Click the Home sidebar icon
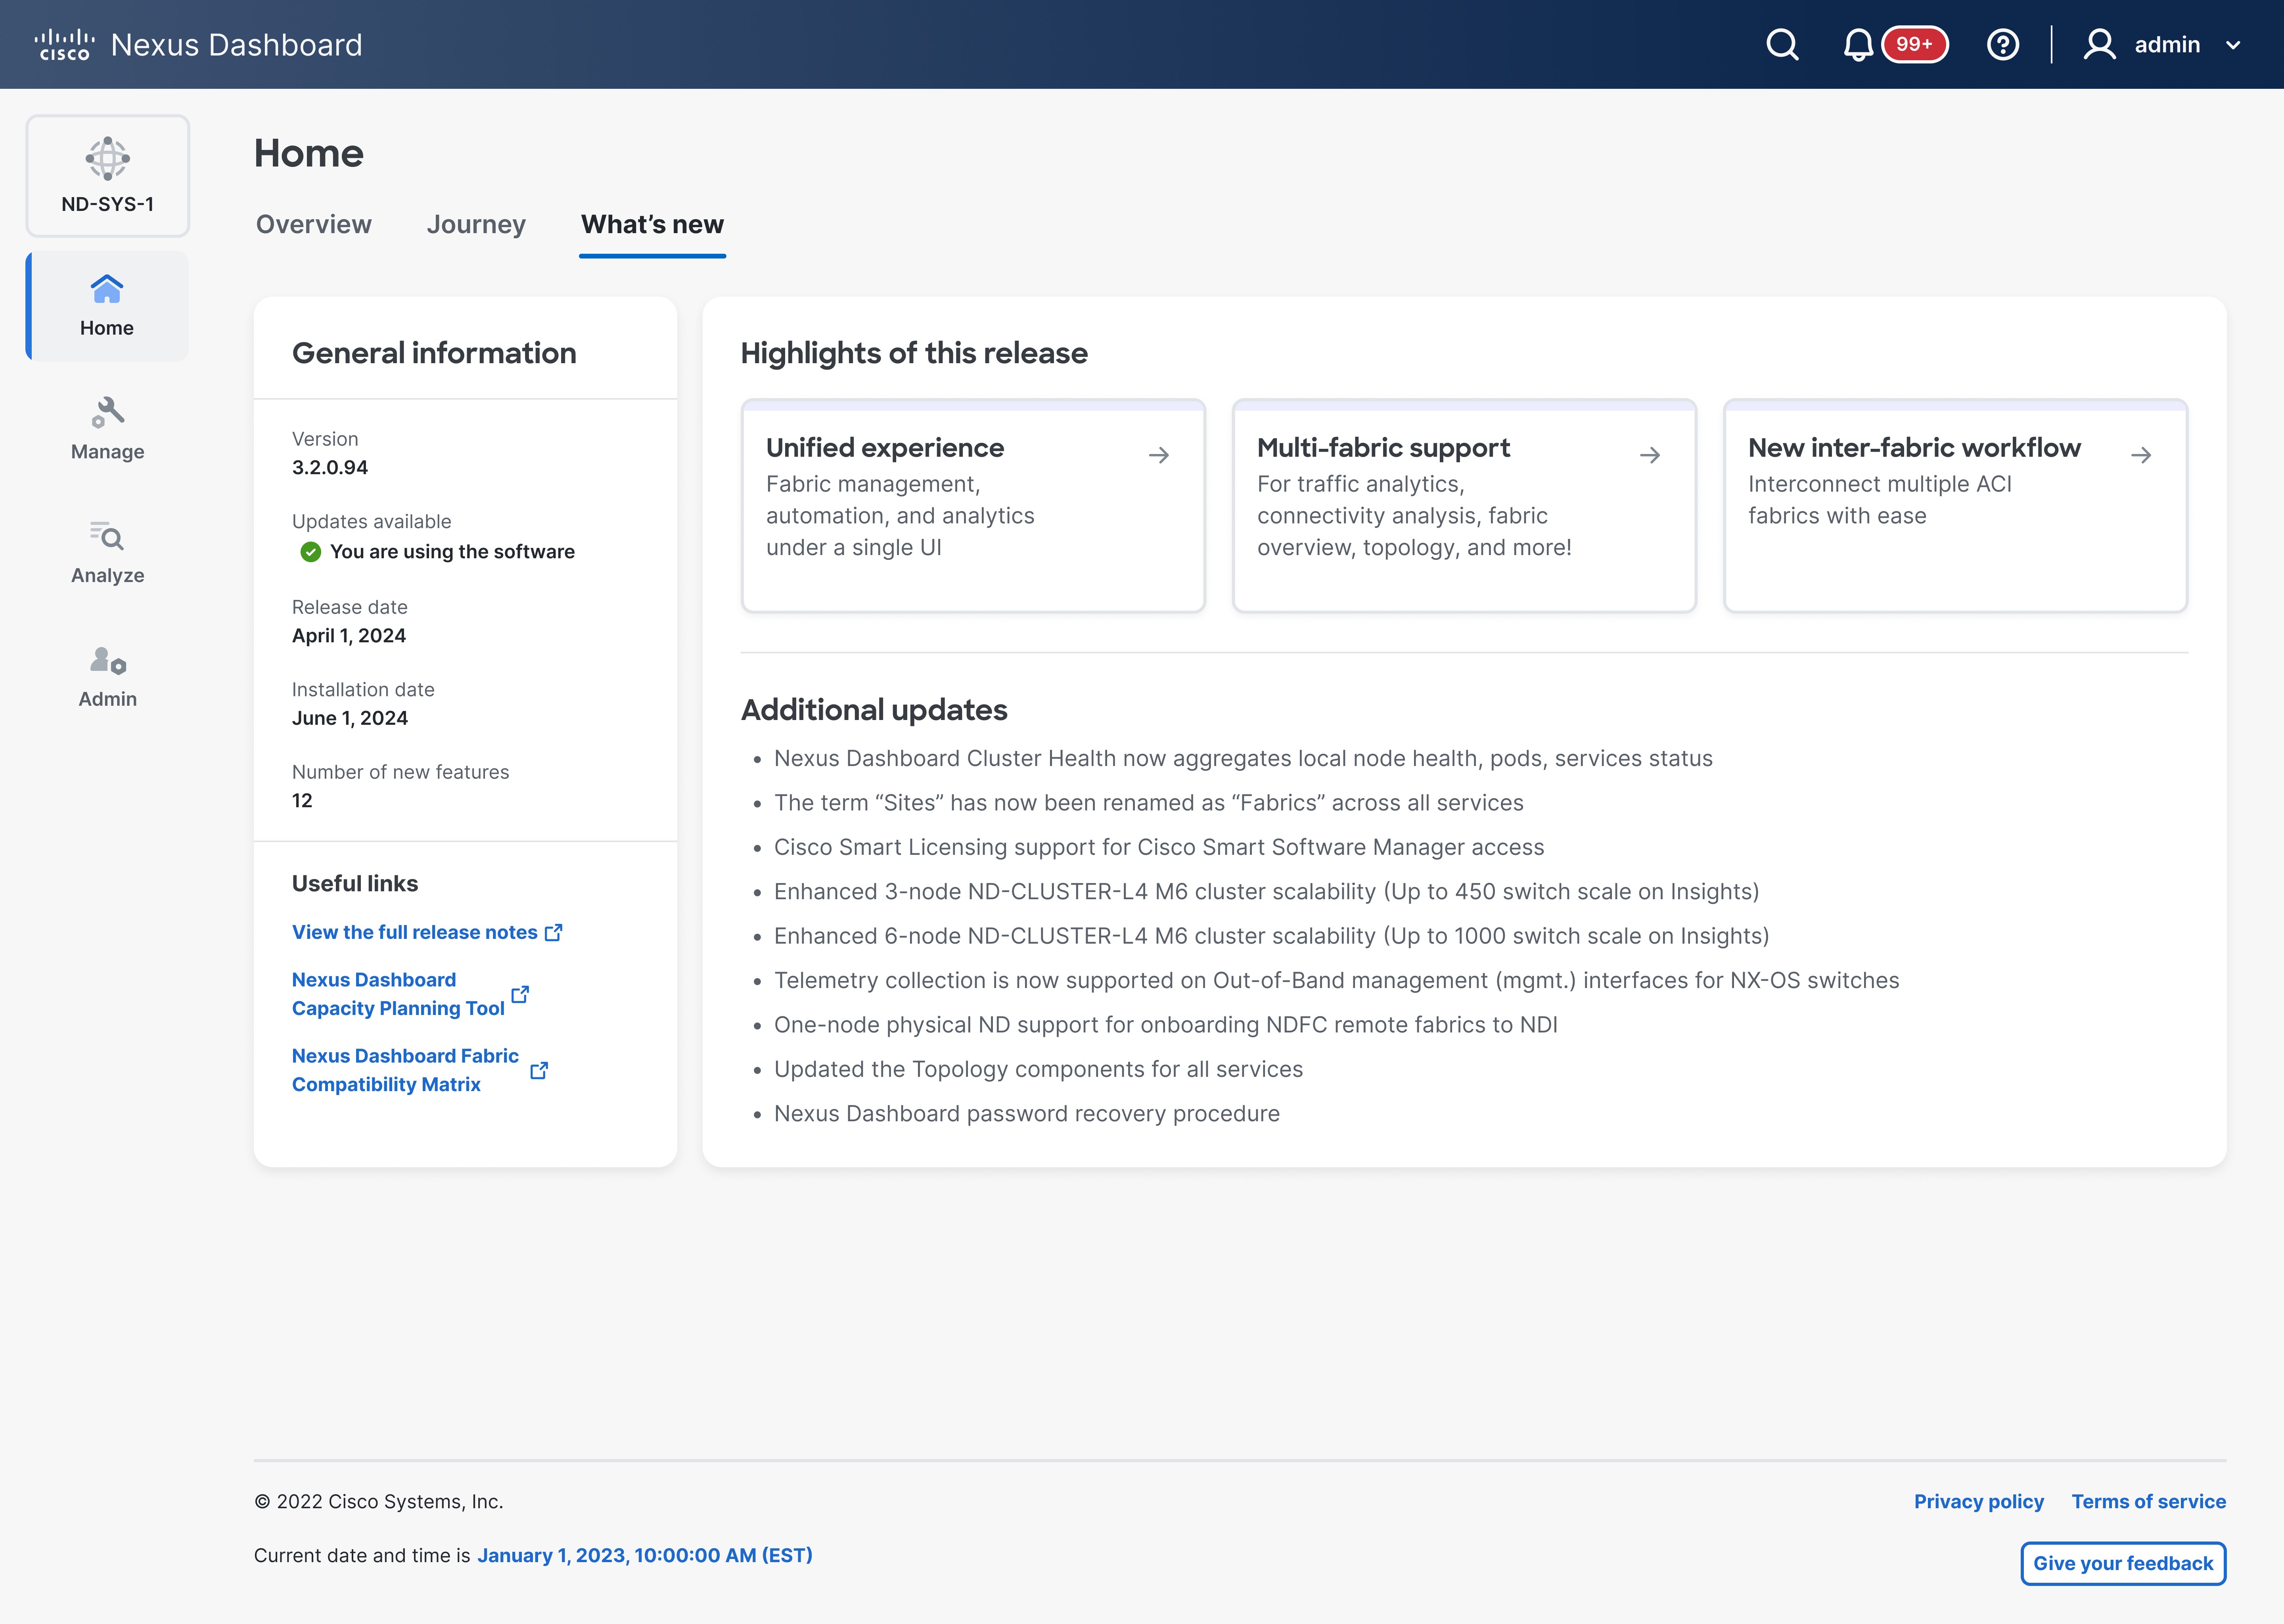 [x=107, y=289]
